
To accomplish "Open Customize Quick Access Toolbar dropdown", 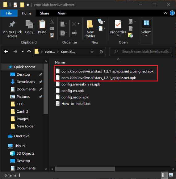I will (x=28, y=5).
